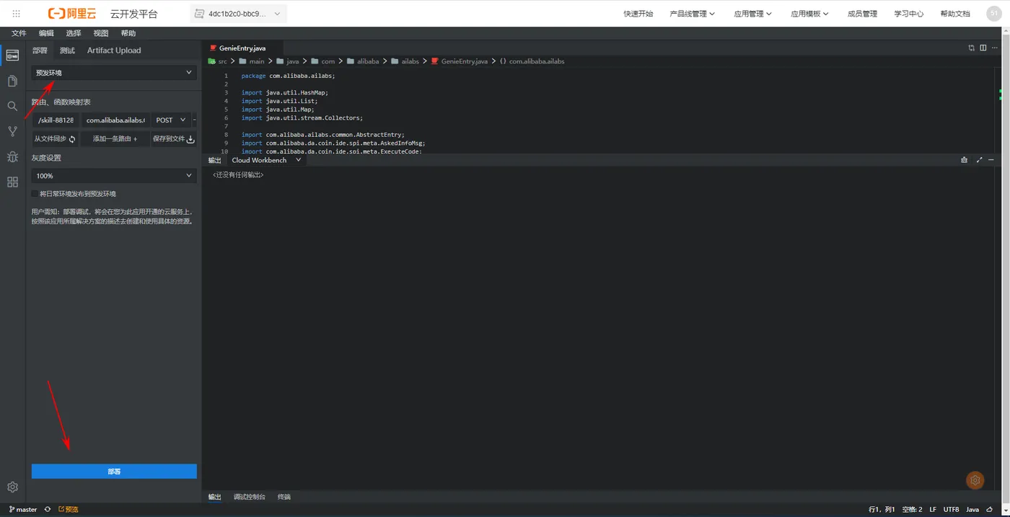Enable publish daily environment to pre-release checkbox

[35, 194]
